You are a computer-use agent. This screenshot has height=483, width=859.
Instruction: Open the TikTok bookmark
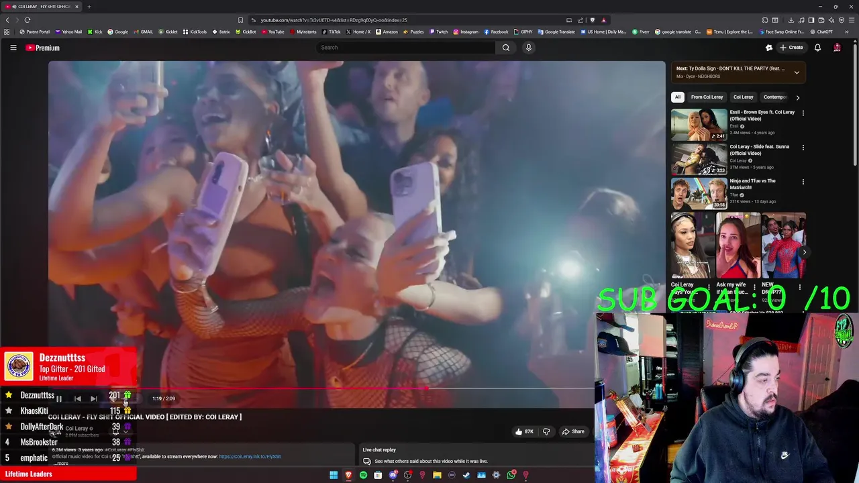click(331, 32)
